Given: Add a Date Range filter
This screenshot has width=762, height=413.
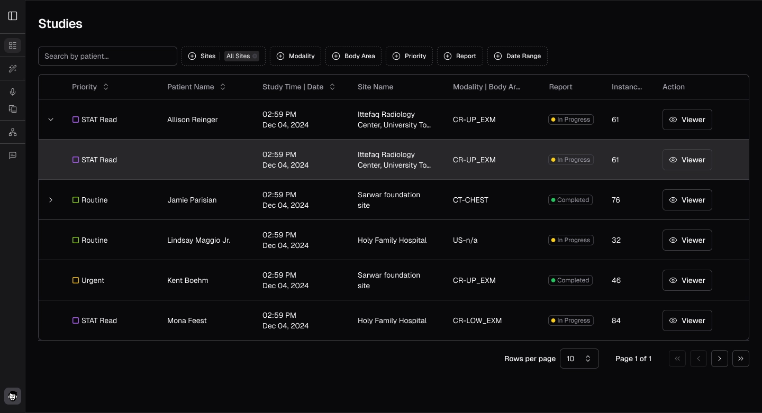Looking at the screenshot, I should tap(518, 56).
